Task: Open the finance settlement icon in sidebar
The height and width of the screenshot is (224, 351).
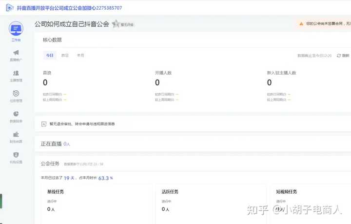Action: pos(16,134)
